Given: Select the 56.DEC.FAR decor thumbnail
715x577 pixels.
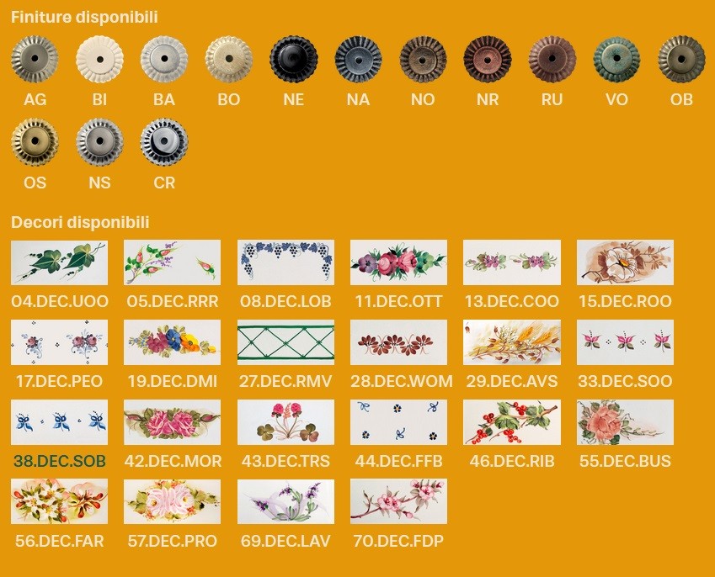Looking at the screenshot, I should [59, 501].
